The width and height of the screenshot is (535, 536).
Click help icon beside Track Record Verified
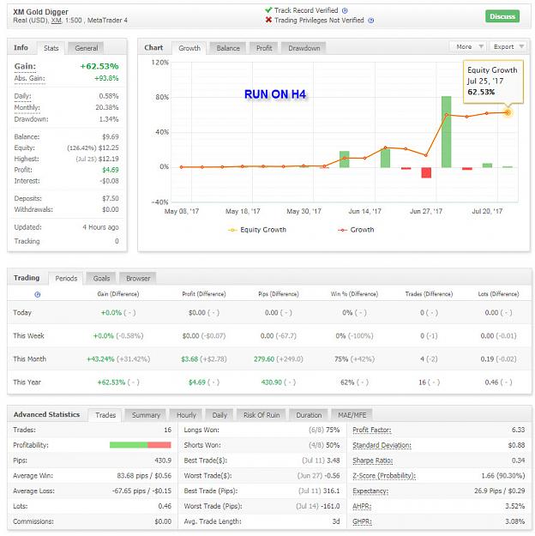click(x=345, y=10)
